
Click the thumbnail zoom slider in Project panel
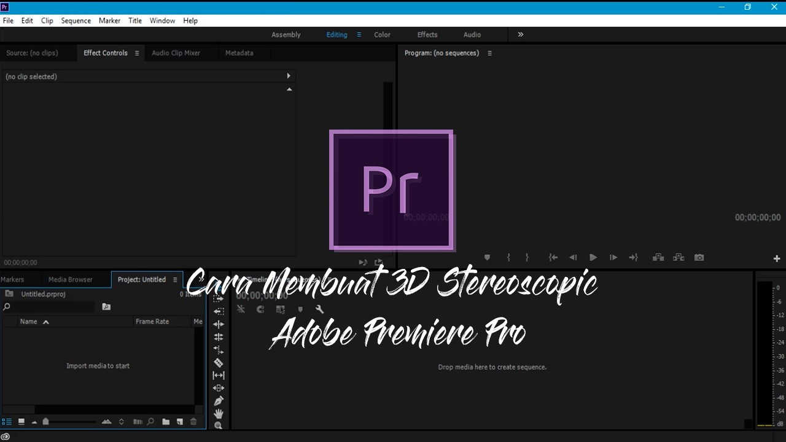coord(45,421)
